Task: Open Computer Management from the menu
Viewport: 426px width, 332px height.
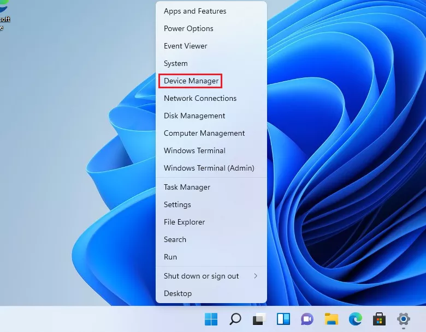Action: pos(204,133)
